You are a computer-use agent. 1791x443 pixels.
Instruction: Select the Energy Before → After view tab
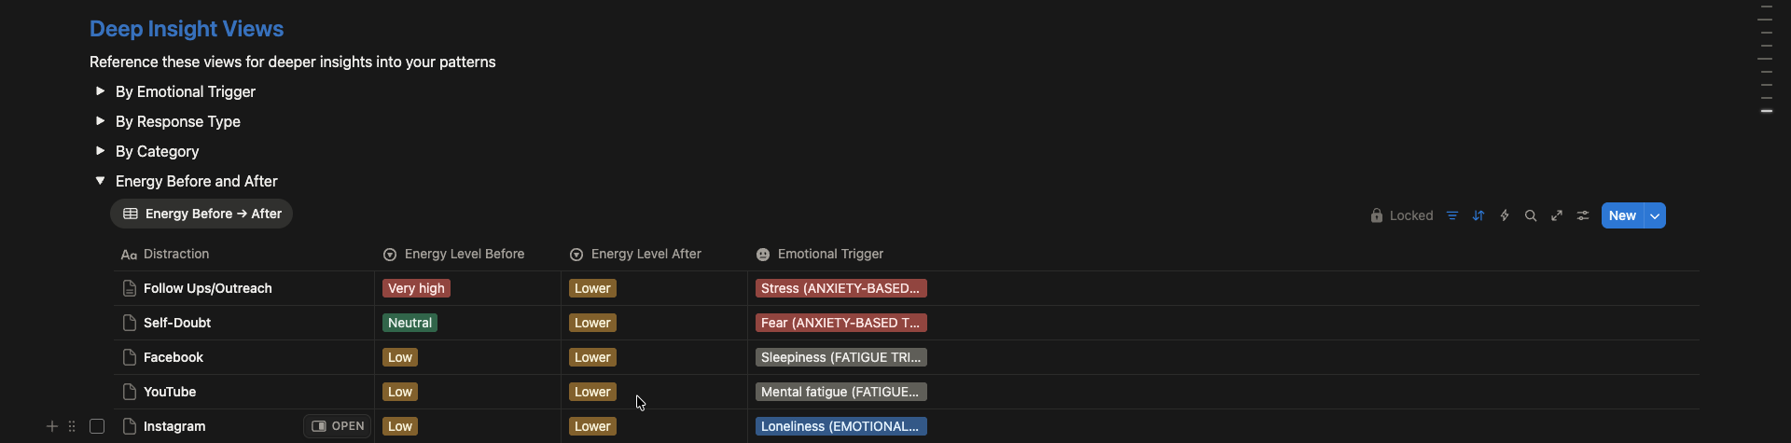(x=201, y=214)
